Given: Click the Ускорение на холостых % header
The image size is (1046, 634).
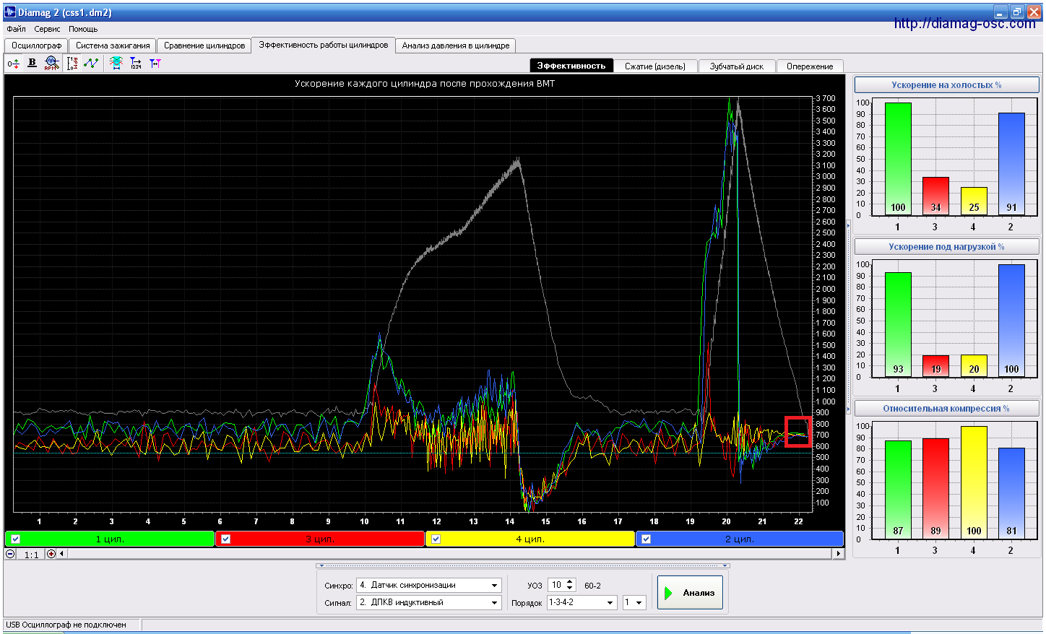Looking at the screenshot, I should coord(946,84).
